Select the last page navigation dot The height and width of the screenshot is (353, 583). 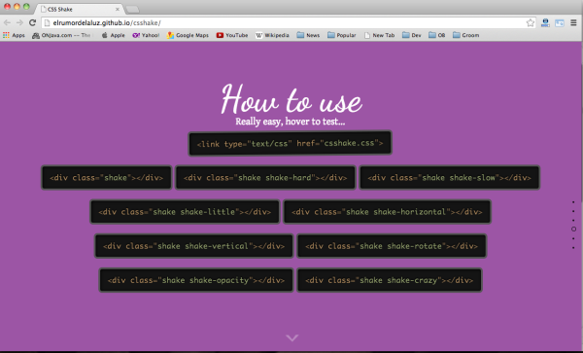(573, 248)
